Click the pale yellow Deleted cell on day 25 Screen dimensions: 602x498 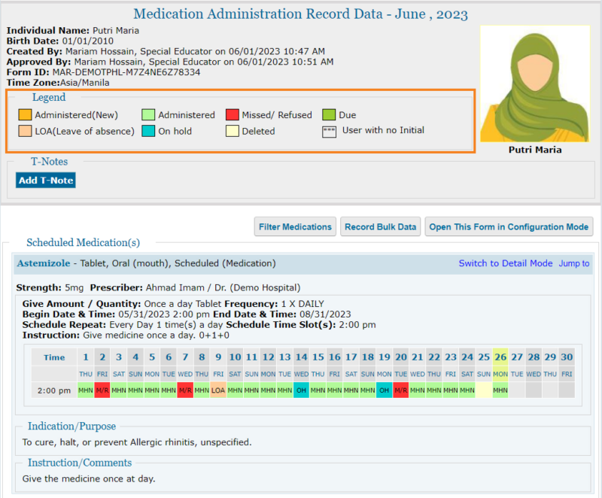483,390
